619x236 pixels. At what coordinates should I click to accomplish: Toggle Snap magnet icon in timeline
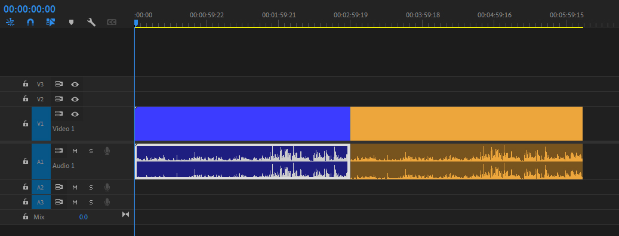[30, 23]
